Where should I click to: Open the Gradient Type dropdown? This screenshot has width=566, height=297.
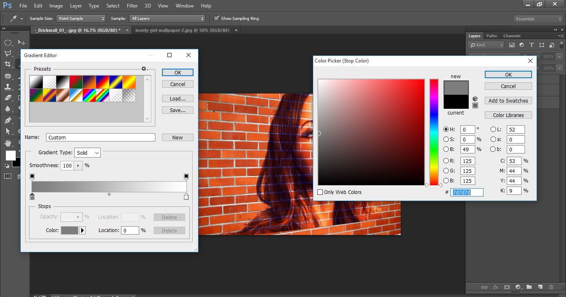click(x=87, y=152)
